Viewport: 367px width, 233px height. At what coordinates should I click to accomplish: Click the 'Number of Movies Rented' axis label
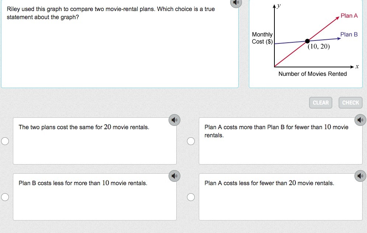(312, 74)
